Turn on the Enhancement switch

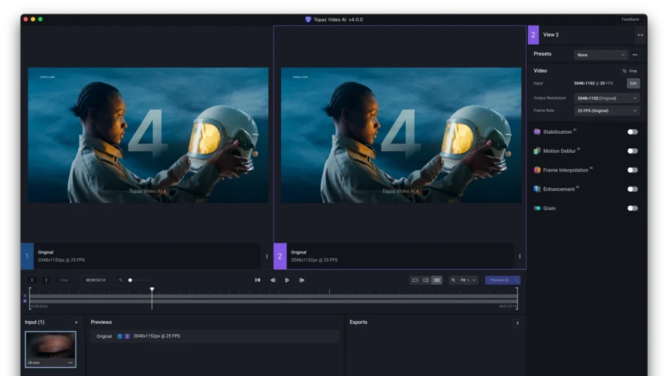tap(633, 189)
